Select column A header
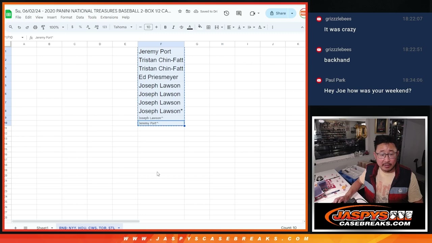 pyautogui.click(x=24, y=44)
